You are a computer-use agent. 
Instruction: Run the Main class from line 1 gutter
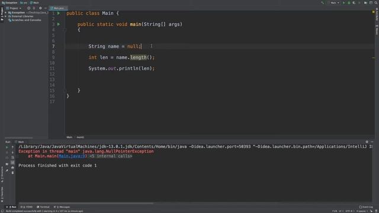59,13
